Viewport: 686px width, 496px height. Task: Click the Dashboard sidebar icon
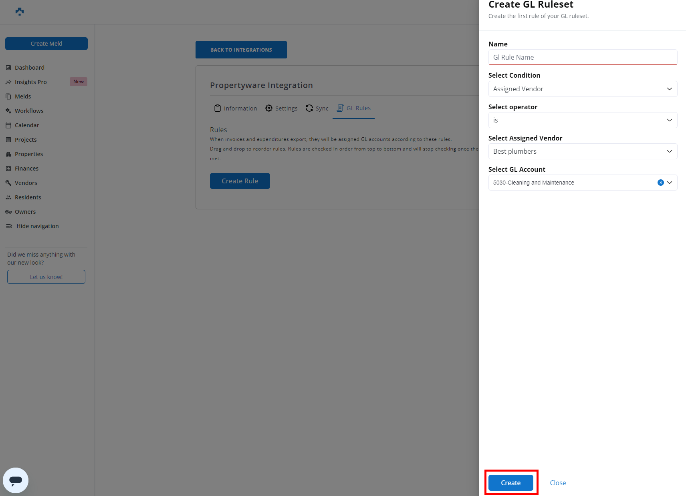click(8, 68)
